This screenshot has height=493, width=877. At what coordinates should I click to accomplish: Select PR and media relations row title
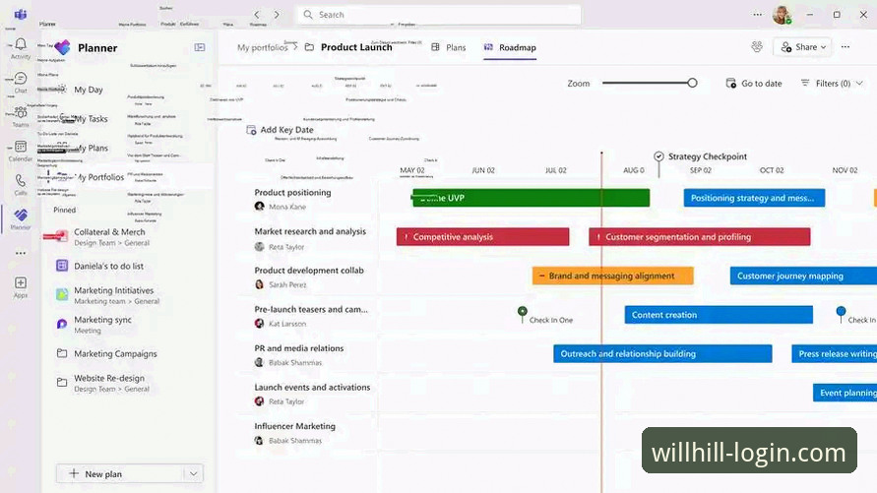tap(298, 348)
